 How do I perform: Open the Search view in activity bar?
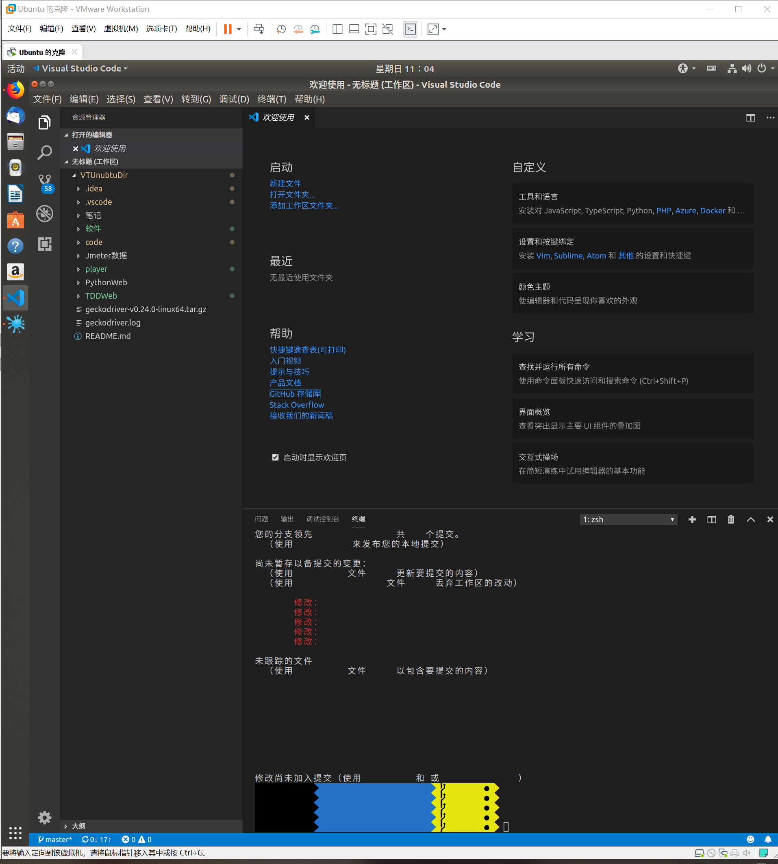[x=44, y=152]
